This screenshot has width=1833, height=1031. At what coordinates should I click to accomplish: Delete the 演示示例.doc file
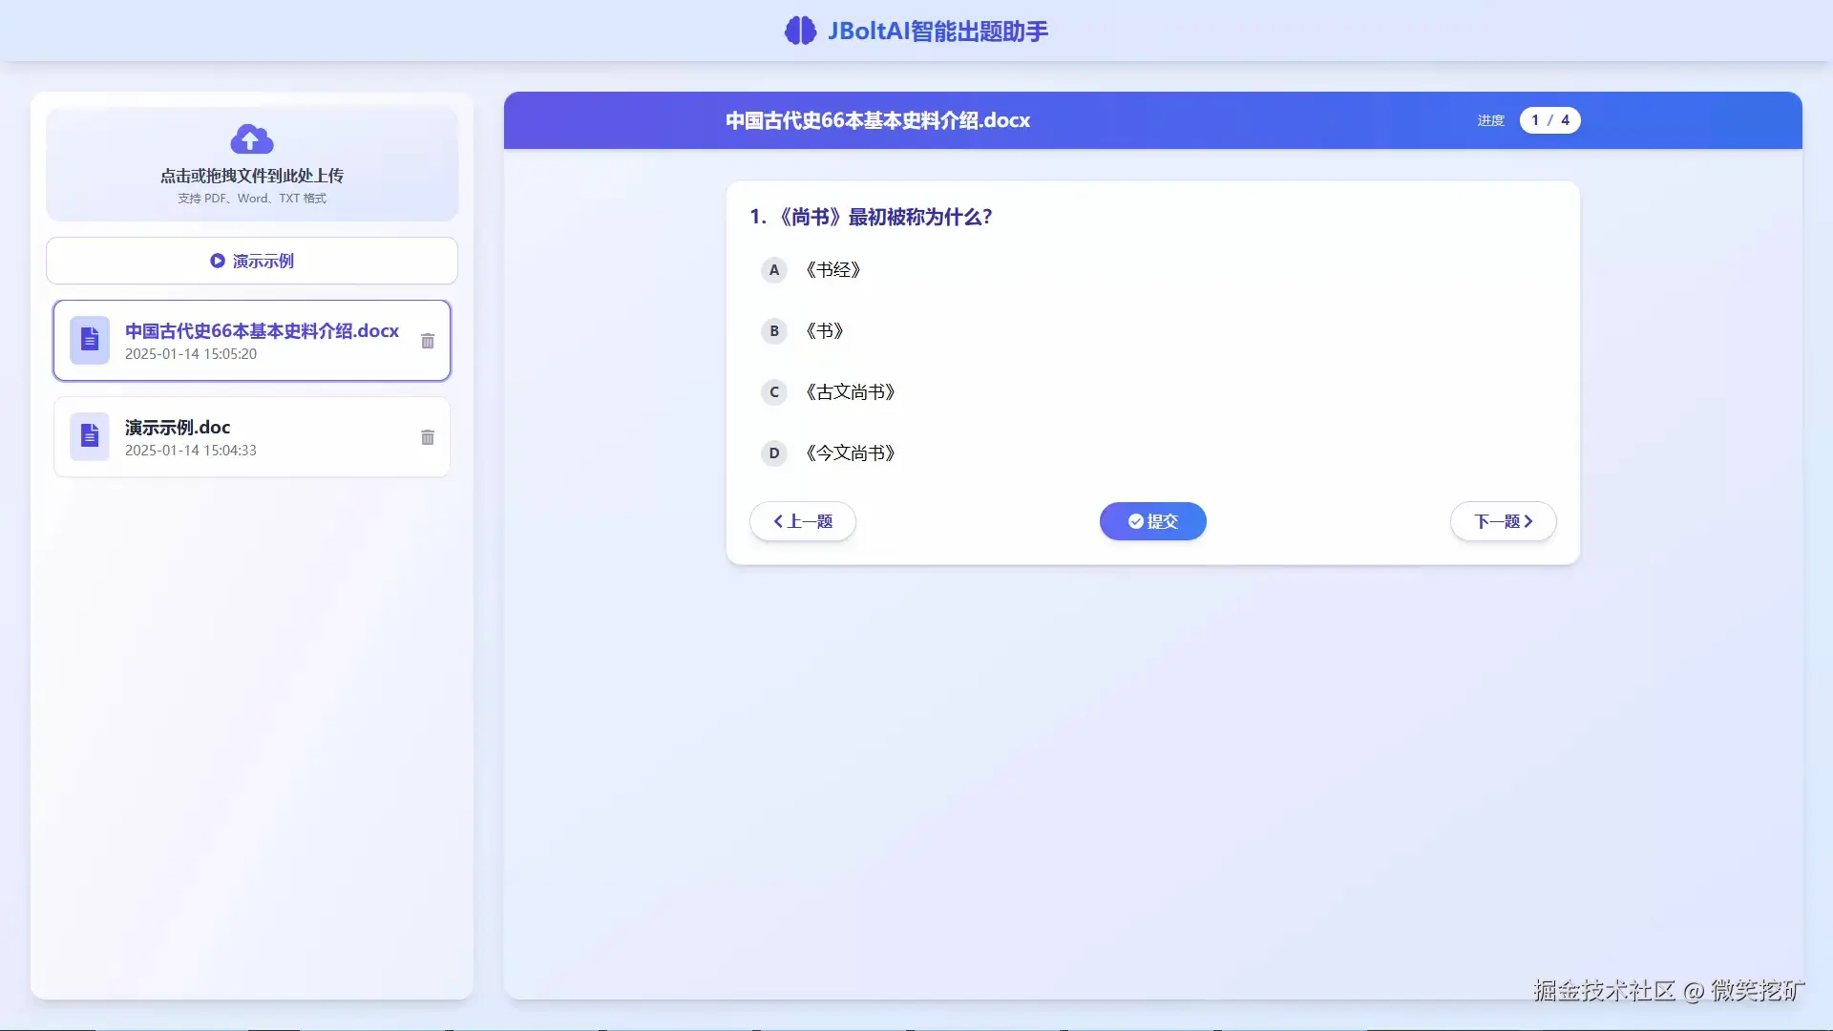coord(428,437)
